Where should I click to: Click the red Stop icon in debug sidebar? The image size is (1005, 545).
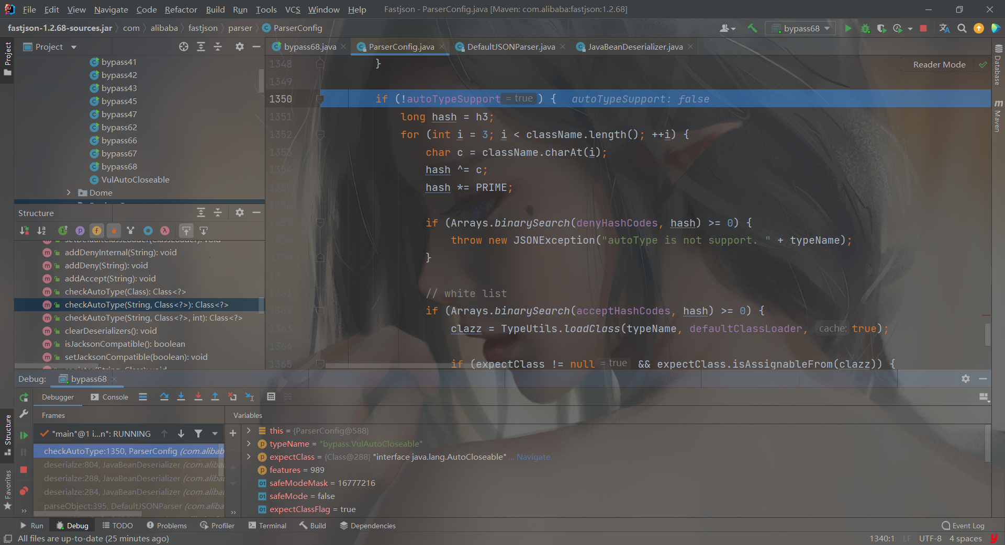[x=24, y=470]
